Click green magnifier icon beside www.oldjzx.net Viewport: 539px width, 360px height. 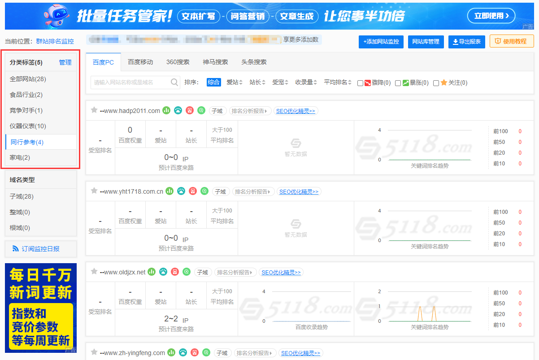point(187,272)
